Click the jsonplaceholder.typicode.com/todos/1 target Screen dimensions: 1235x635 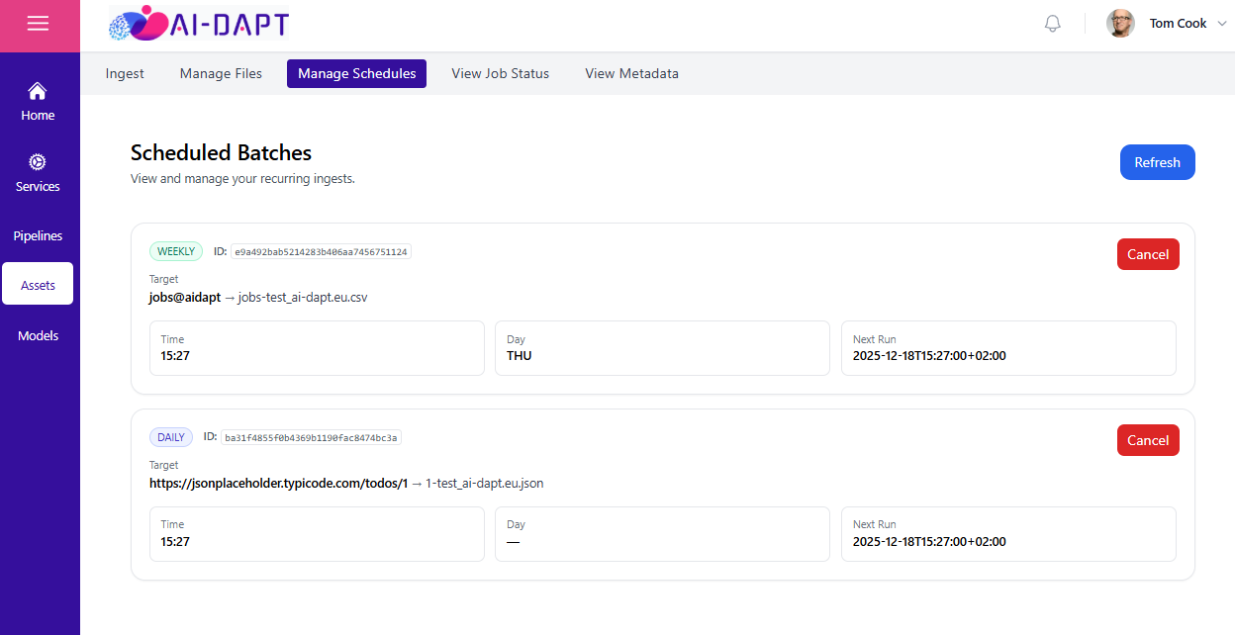pos(278,484)
